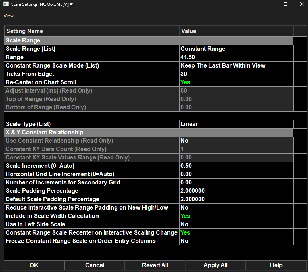The image size is (308, 272).
Task: Select the Scale Range (List) label
Action: 31,49
